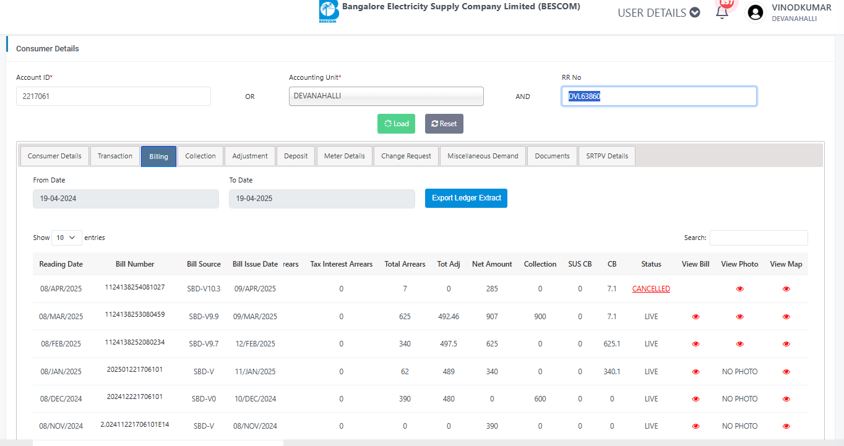Open the notifications bell icon
The width and height of the screenshot is (844, 446).
tap(721, 12)
